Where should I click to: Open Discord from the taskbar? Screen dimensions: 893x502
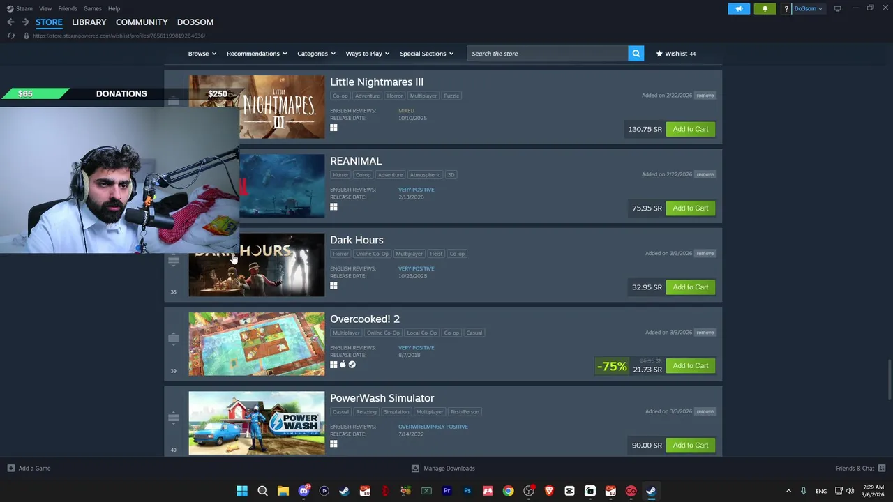coord(303,491)
